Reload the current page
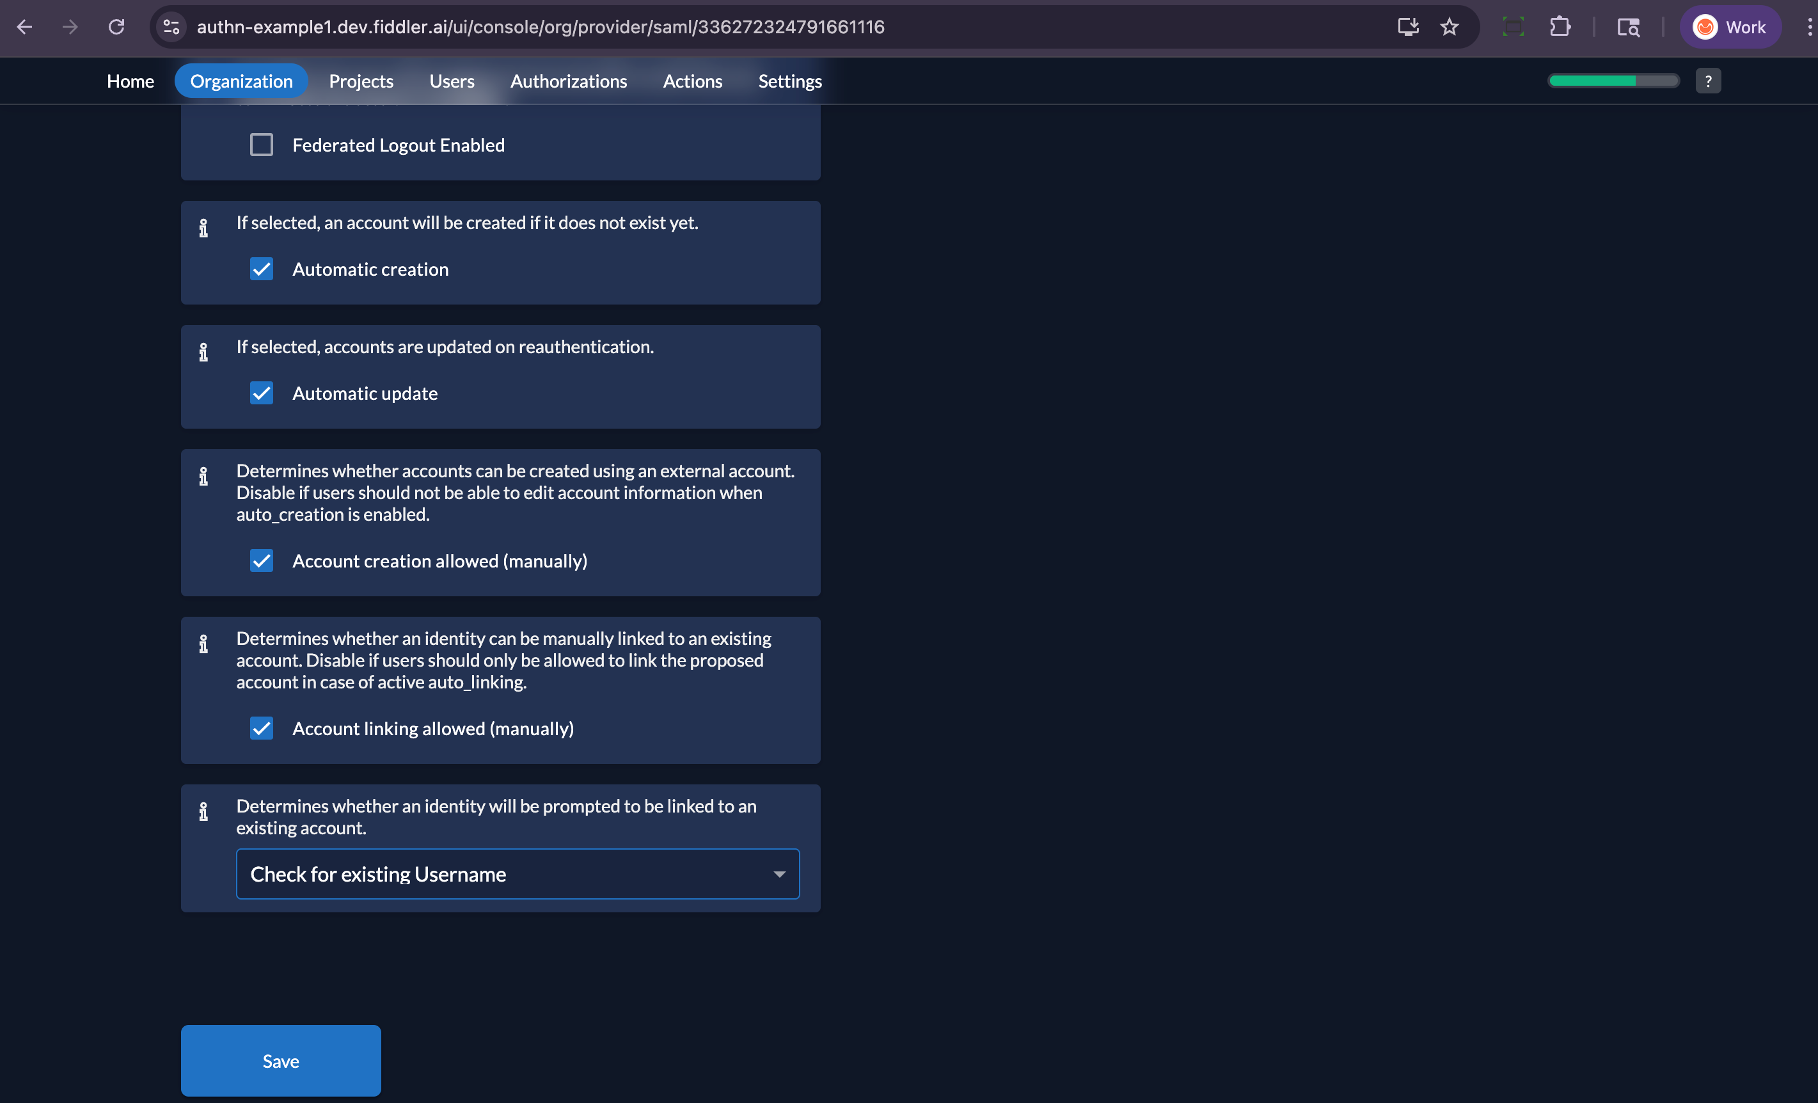Image resolution: width=1818 pixels, height=1103 pixels. tap(116, 27)
